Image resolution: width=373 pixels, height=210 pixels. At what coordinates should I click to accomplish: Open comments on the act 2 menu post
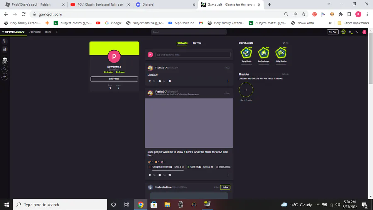pos(160,175)
